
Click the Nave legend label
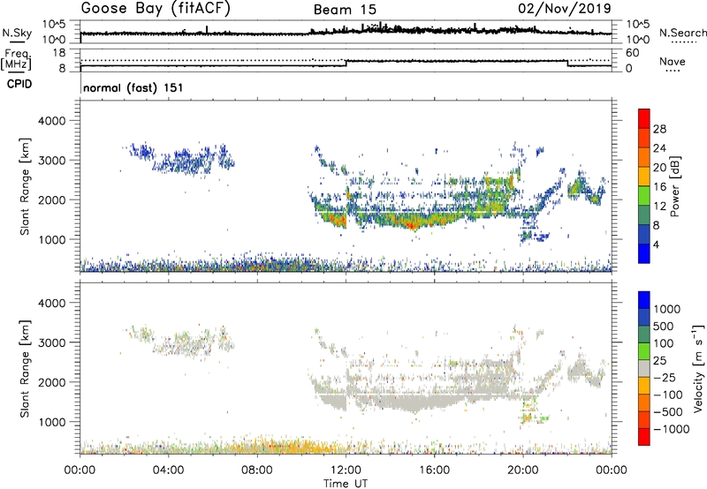click(673, 62)
